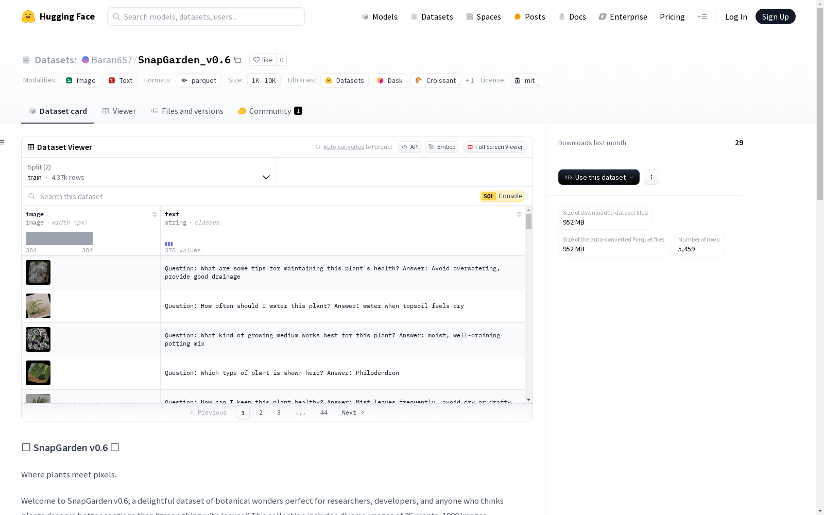This screenshot has width=824, height=515.
Task: Click the Log In link
Action: pos(736,16)
